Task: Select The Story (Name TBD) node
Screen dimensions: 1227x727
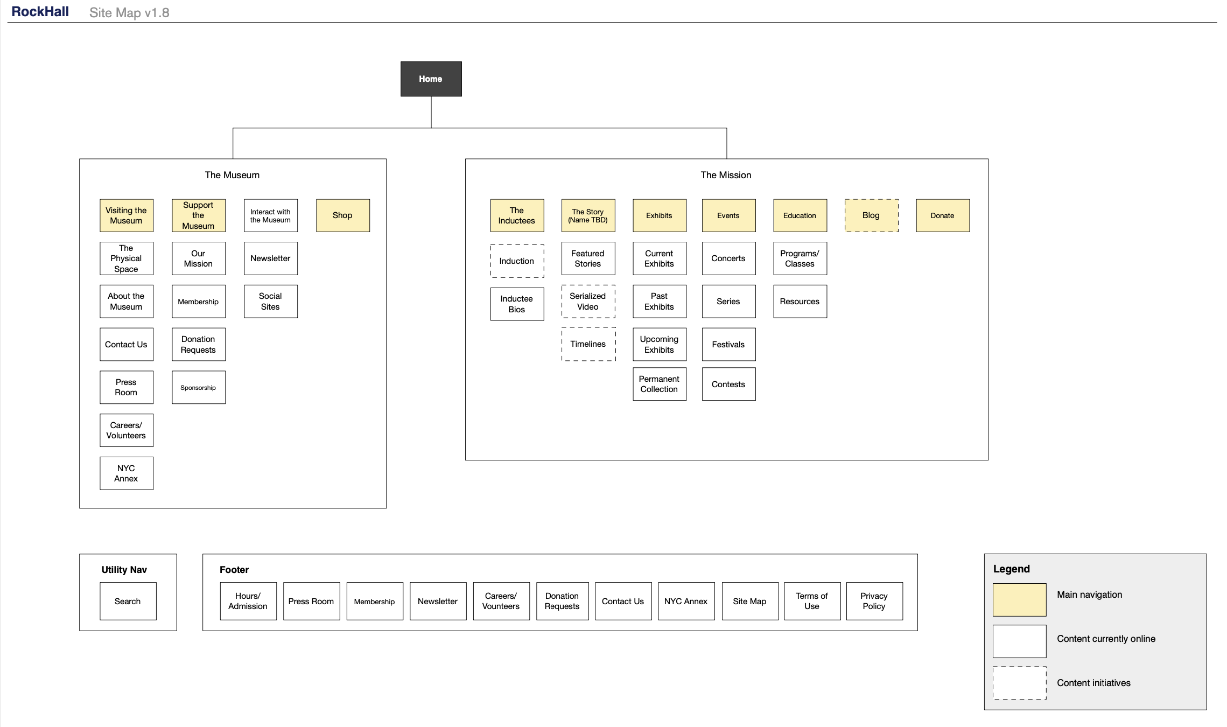Action: 588,215
